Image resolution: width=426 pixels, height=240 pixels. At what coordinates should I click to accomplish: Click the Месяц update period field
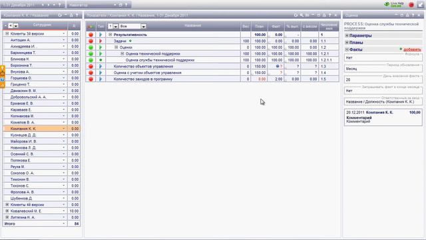pyautogui.click(x=383, y=69)
